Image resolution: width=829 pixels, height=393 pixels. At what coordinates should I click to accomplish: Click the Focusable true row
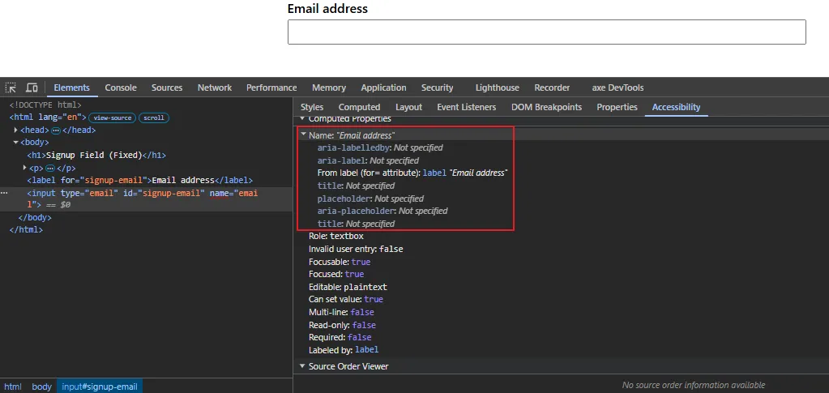pyautogui.click(x=340, y=262)
